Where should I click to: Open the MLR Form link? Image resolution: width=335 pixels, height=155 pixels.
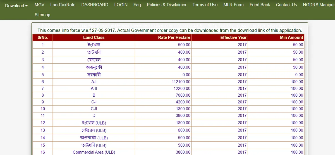point(233,5)
